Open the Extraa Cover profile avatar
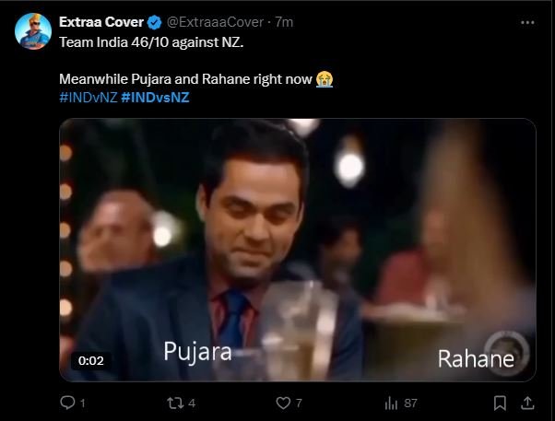 coord(32,33)
